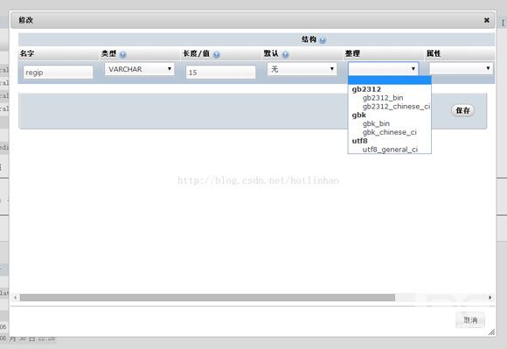
Task: Focus the name field containing regip
Action: click(59, 72)
